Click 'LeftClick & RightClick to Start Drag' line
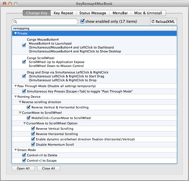This screenshot has width=189, height=181. (66, 76)
